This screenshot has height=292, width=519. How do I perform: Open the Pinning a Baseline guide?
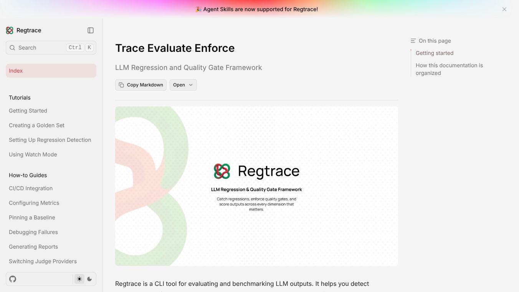32,217
